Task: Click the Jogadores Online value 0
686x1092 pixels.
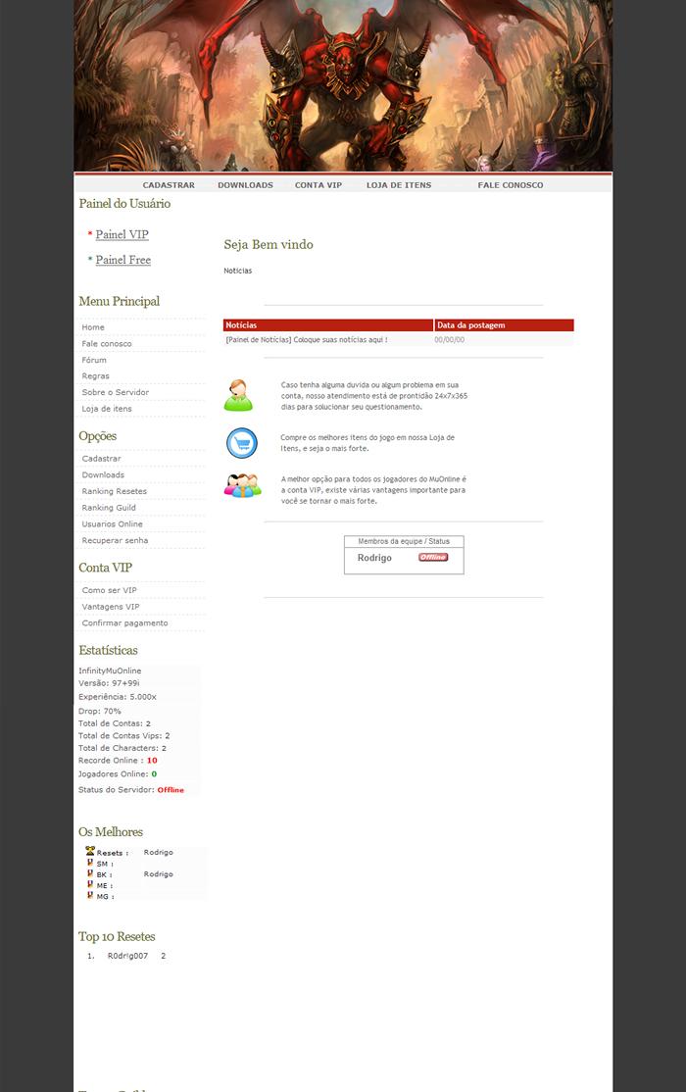Action: click(154, 773)
